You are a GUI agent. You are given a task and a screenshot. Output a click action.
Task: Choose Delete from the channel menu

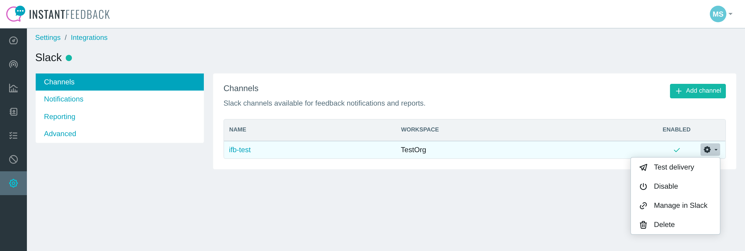click(675, 224)
